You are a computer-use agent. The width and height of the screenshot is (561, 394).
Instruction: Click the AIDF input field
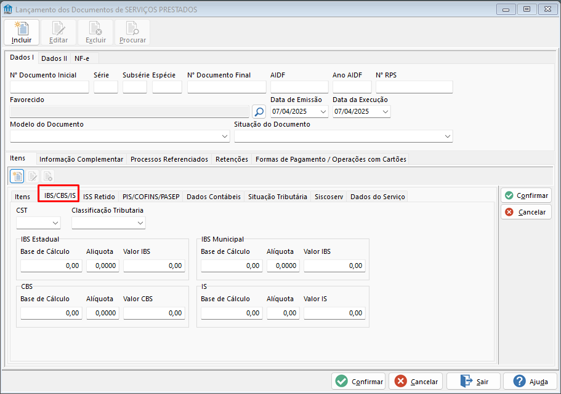point(299,87)
